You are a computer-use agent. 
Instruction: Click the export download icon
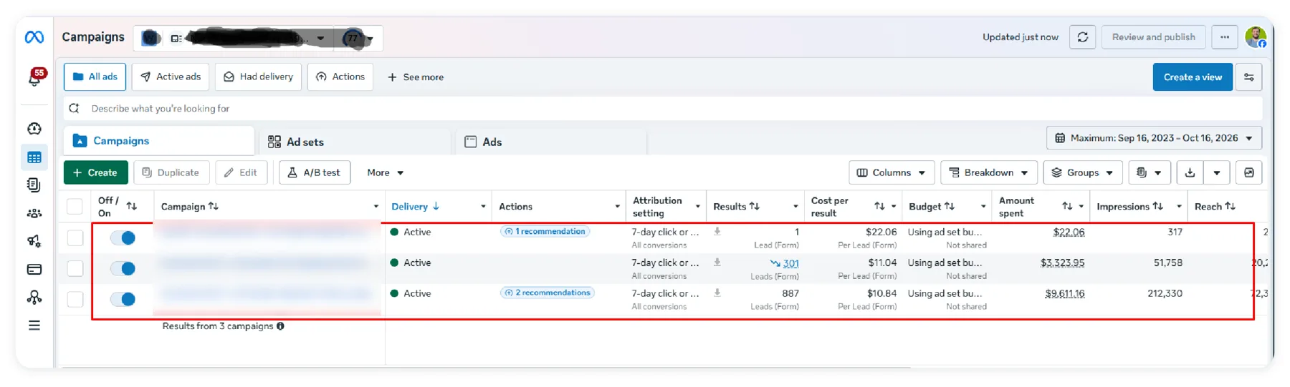1190,172
